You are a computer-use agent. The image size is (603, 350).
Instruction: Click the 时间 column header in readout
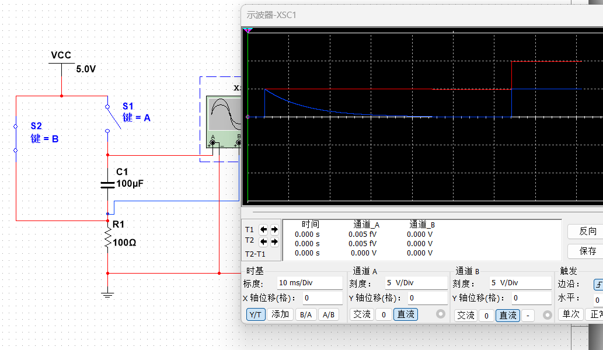[x=311, y=225]
